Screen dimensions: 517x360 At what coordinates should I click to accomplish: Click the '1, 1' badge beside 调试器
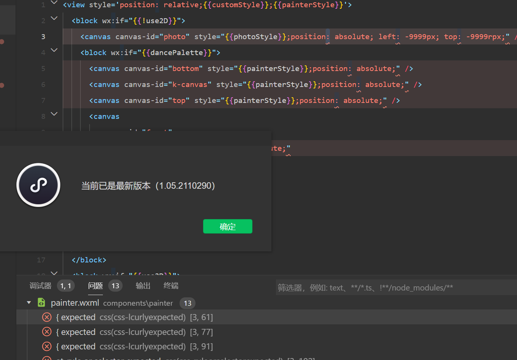pyautogui.click(x=66, y=286)
